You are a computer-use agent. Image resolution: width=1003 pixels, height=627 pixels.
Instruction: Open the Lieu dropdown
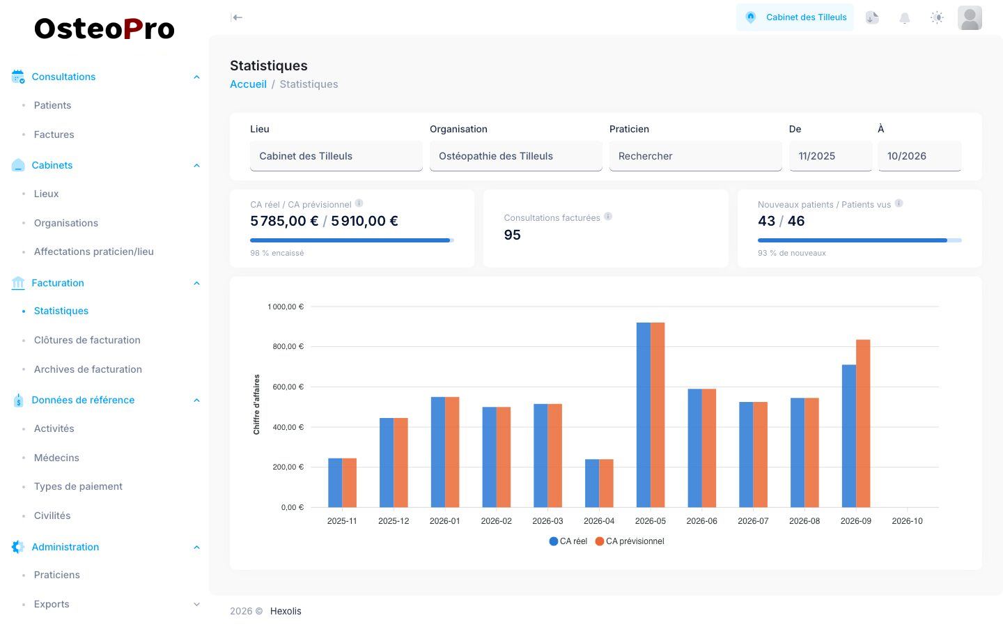pyautogui.click(x=336, y=156)
